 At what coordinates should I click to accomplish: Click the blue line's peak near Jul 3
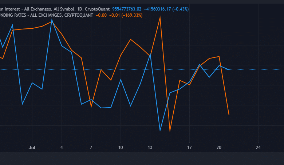coord(52,20)
